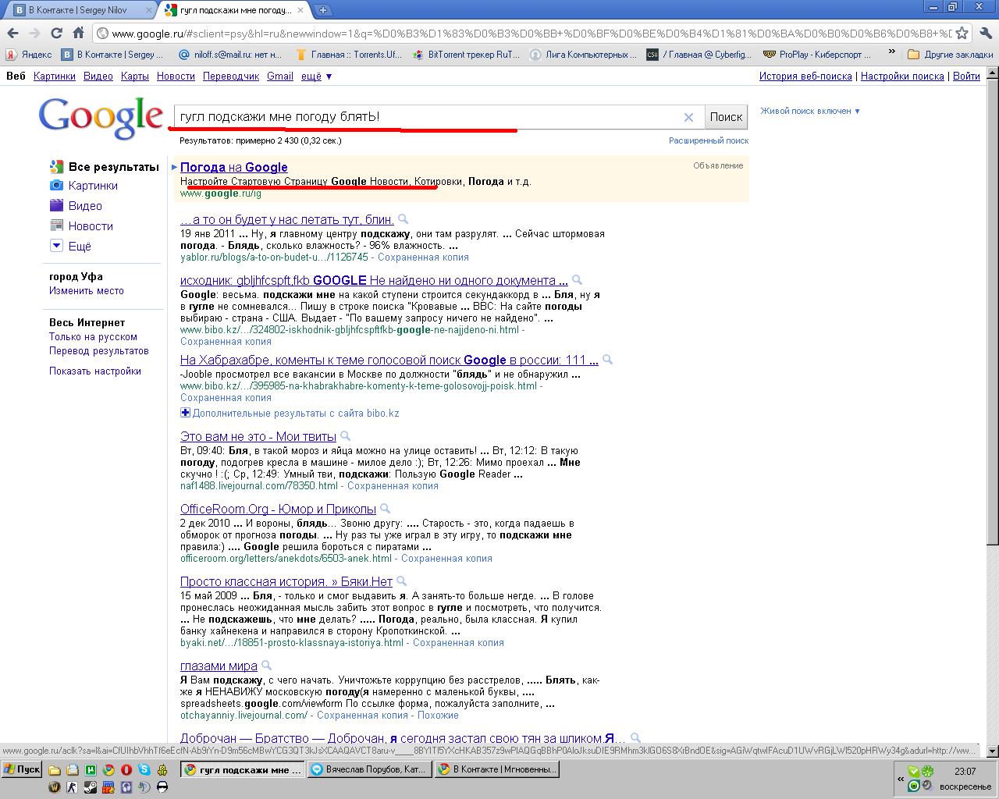
Task: Open 'Расширенный поиск' link
Action: coord(709,140)
